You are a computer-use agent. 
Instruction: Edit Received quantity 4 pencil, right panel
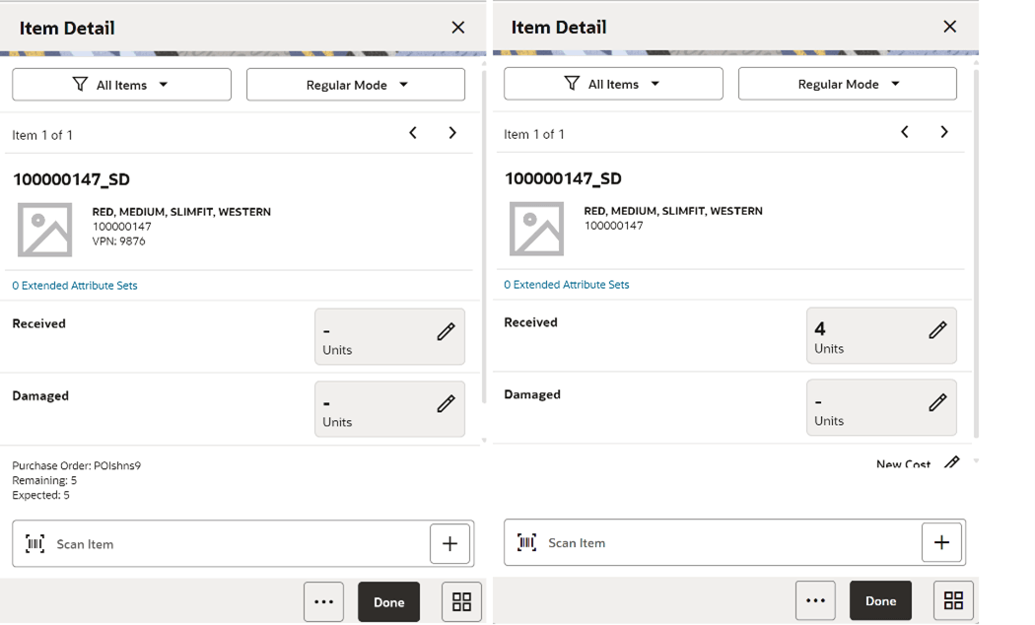click(x=938, y=330)
